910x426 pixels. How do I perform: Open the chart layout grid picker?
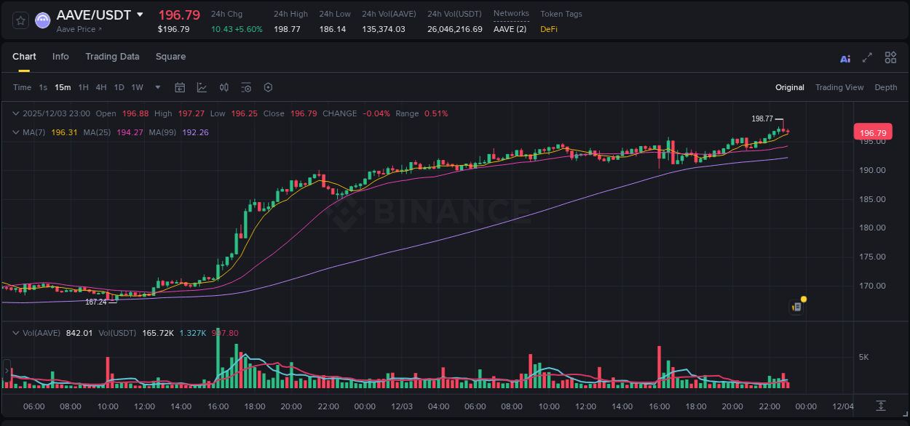pos(890,57)
